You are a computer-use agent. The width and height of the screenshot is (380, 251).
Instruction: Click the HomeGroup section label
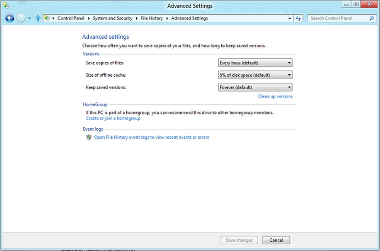click(x=95, y=105)
